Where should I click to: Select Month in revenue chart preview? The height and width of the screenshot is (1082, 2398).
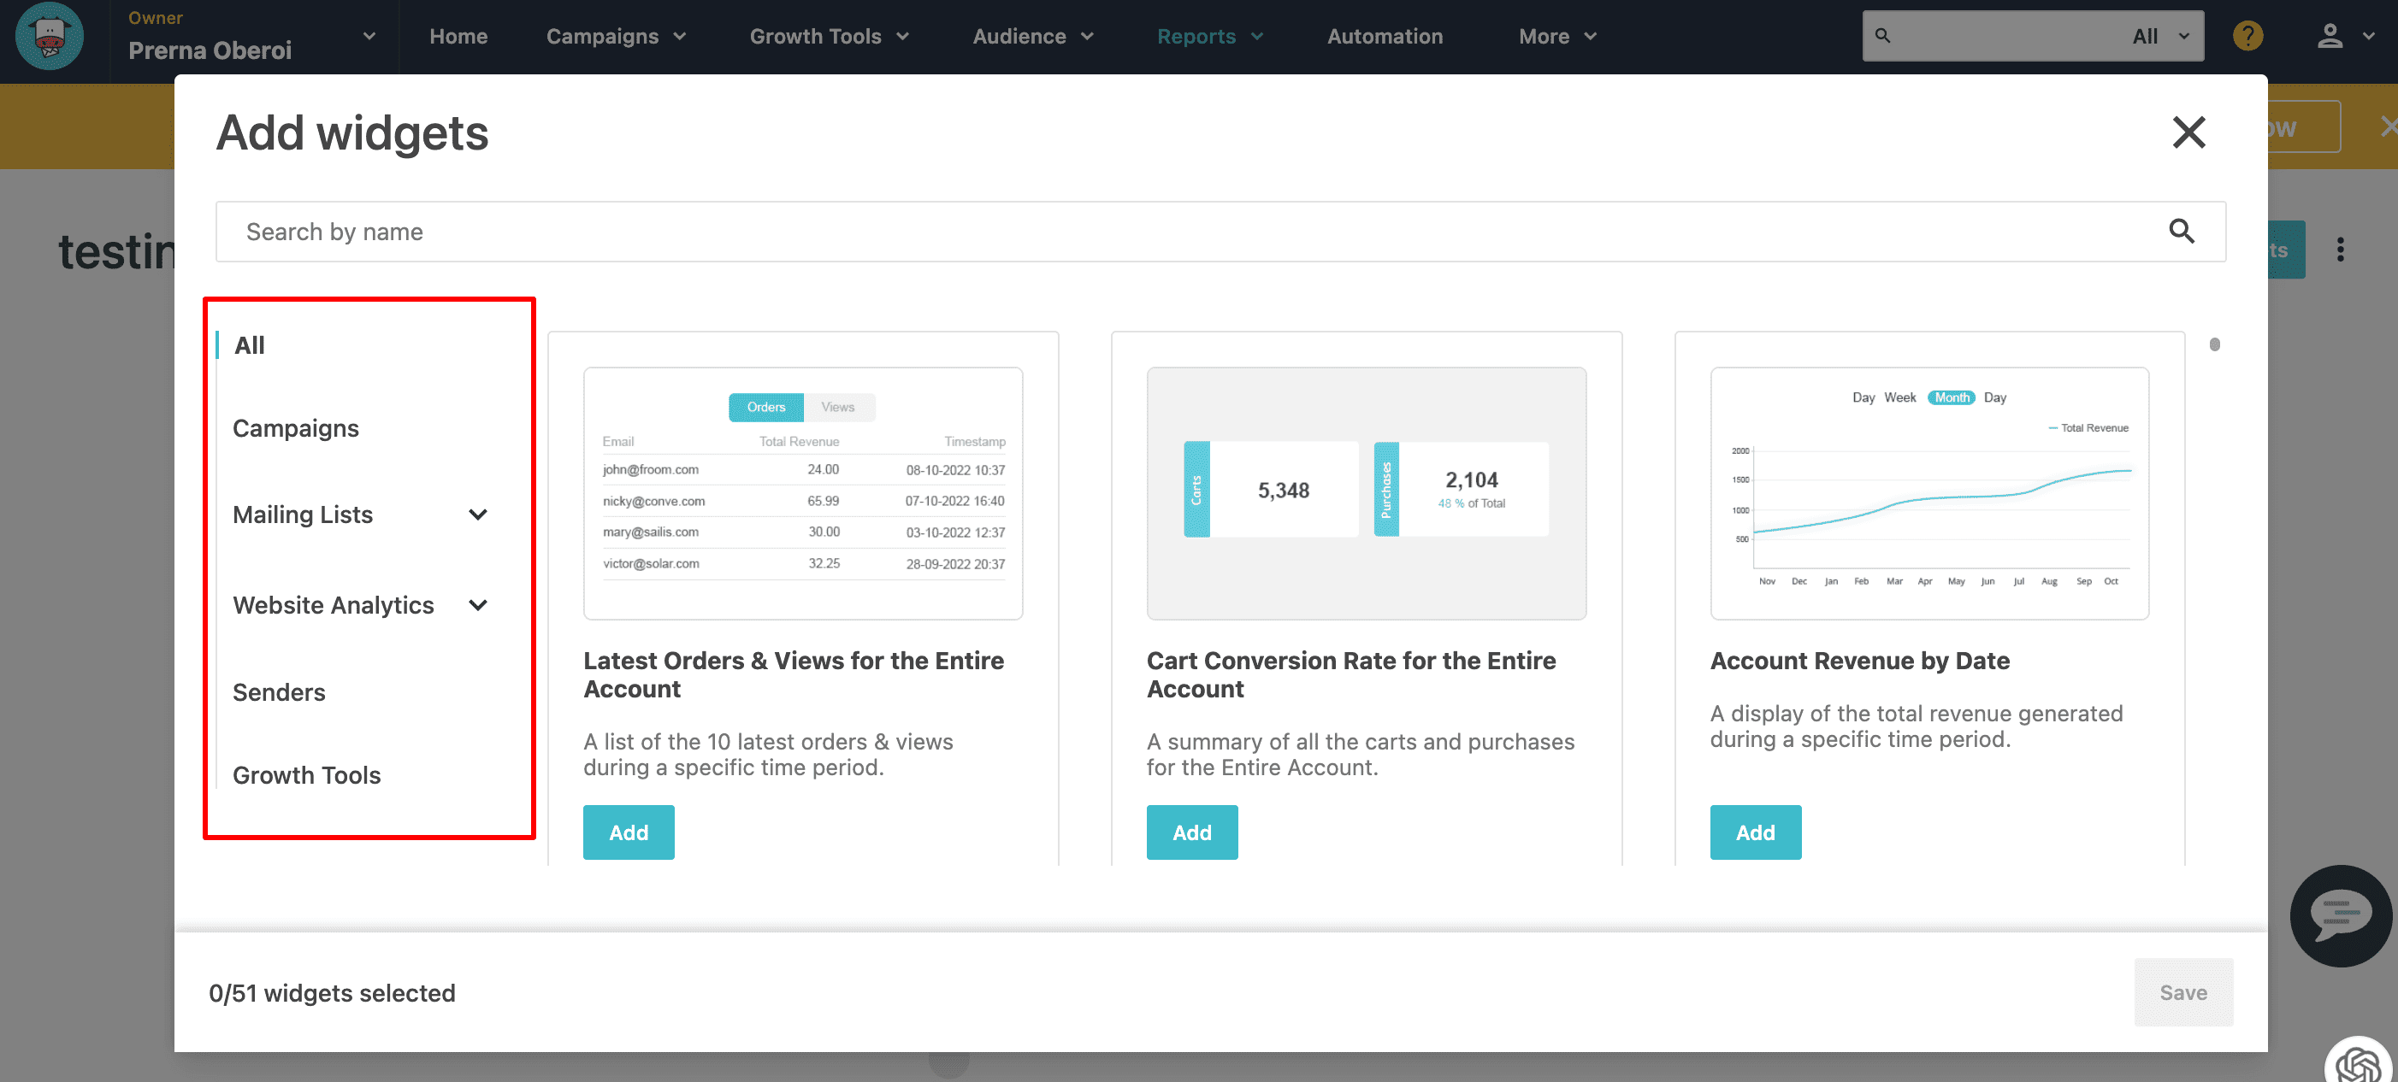[1952, 397]
